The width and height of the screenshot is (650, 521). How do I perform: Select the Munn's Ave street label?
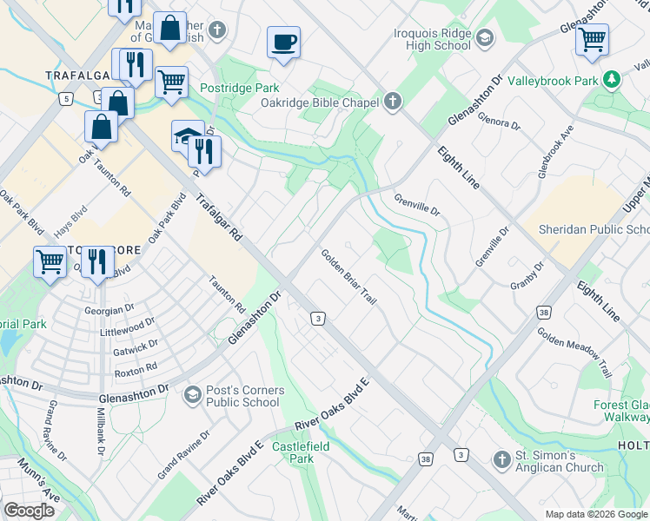pos(38,479)
